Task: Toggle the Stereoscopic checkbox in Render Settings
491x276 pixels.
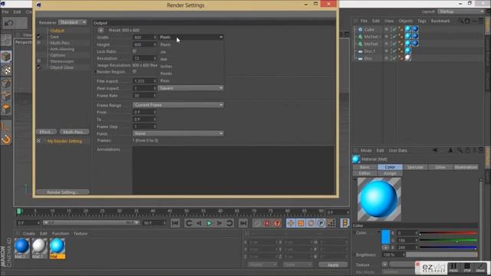Action: tap(39, 61)
